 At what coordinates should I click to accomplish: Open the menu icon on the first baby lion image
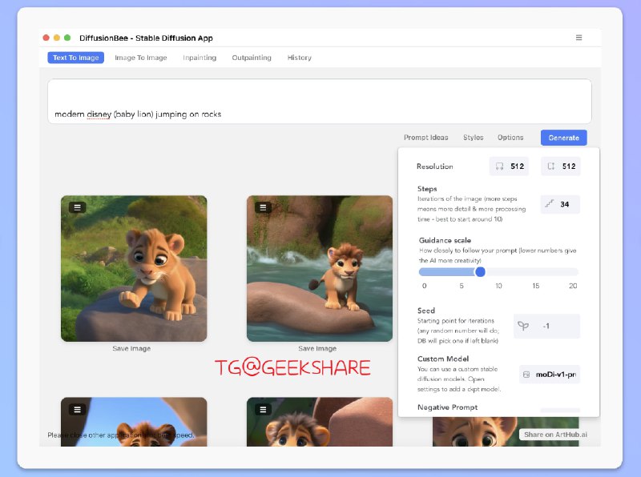coord(76,206)
